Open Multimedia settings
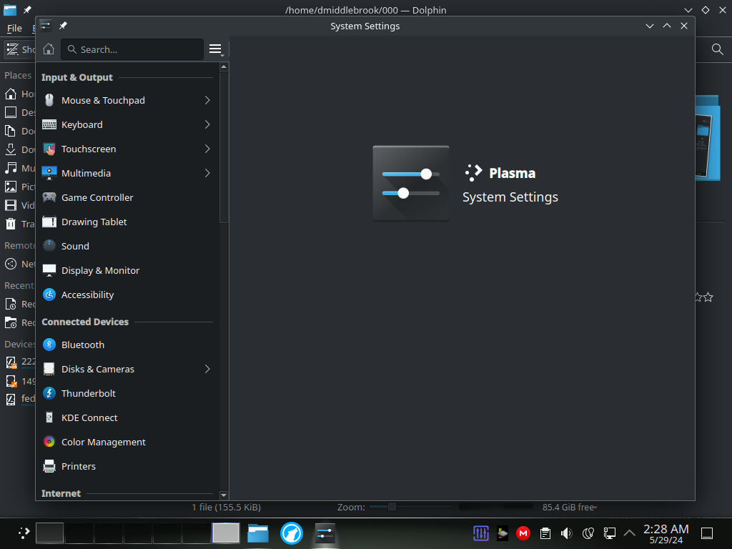This screenshot has width=732, height=549. (x=127, y=173)
